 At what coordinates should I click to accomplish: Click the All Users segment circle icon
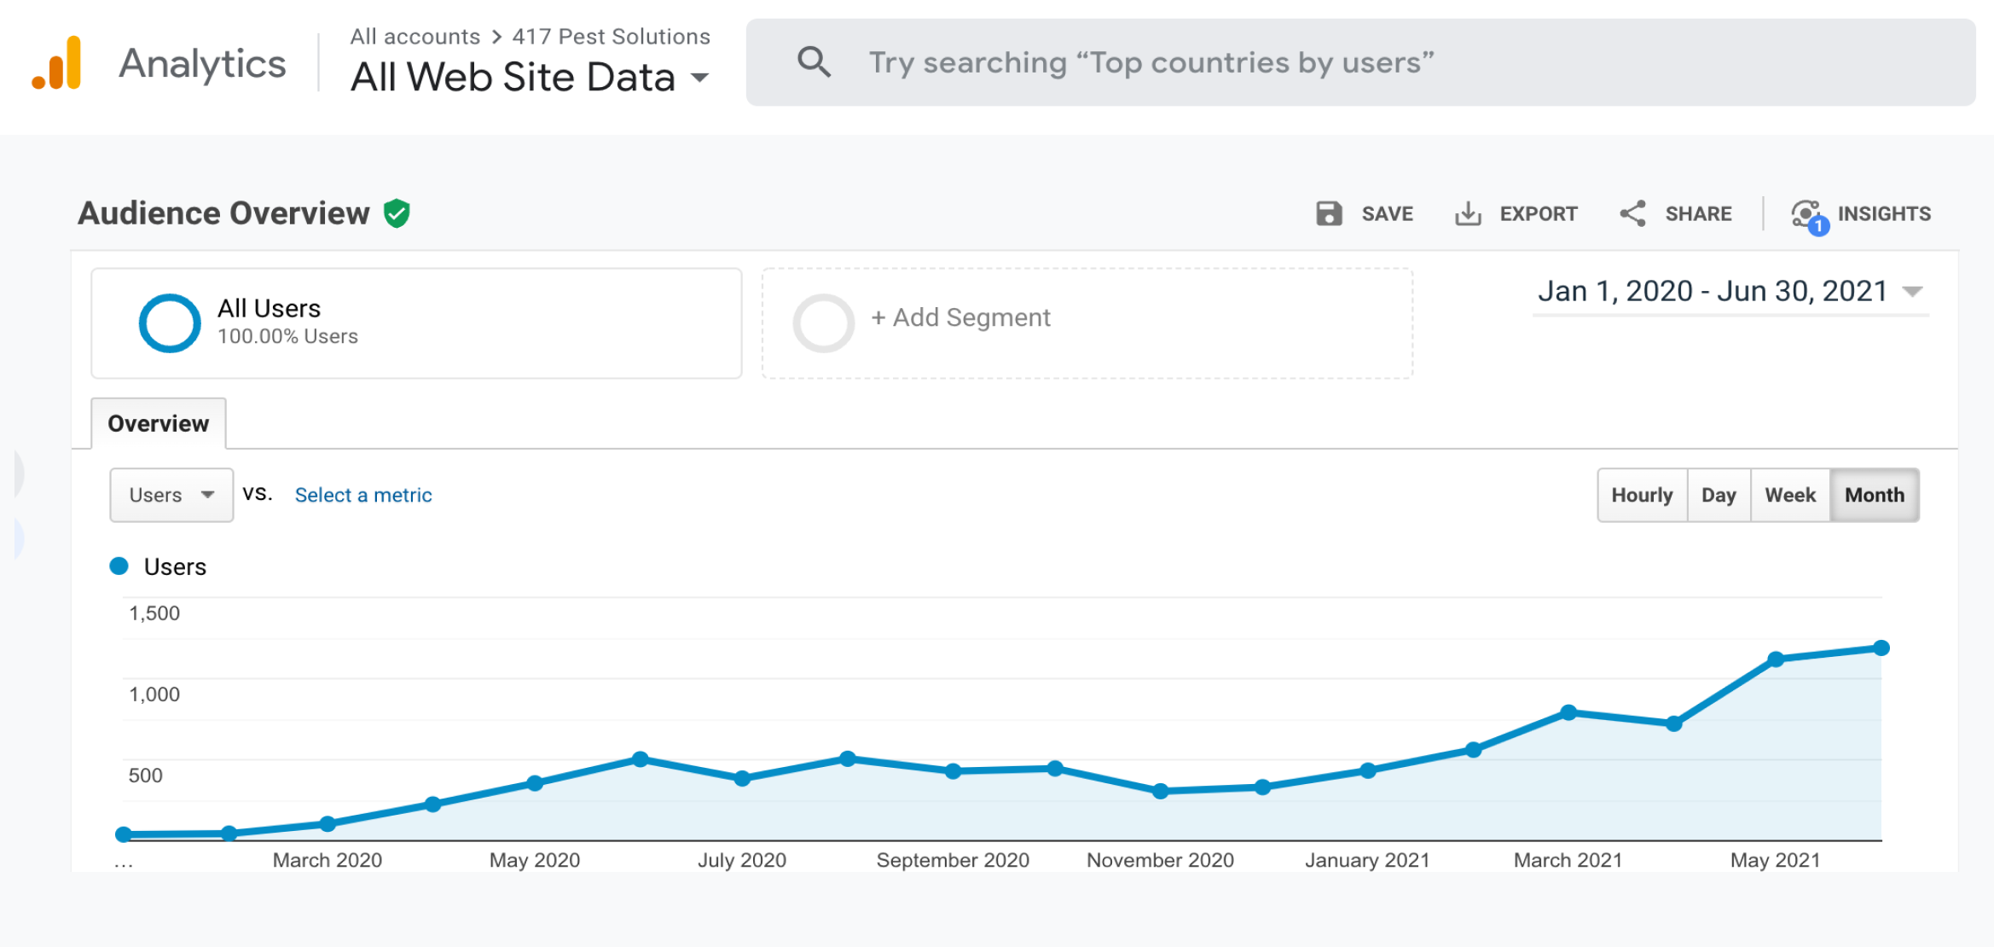click(170, 322)
